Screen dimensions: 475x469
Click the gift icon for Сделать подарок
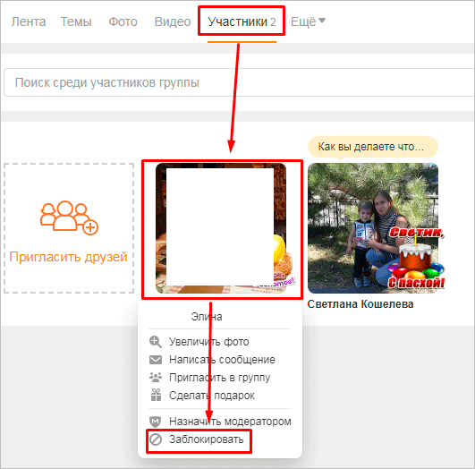(x=156, y=395)
